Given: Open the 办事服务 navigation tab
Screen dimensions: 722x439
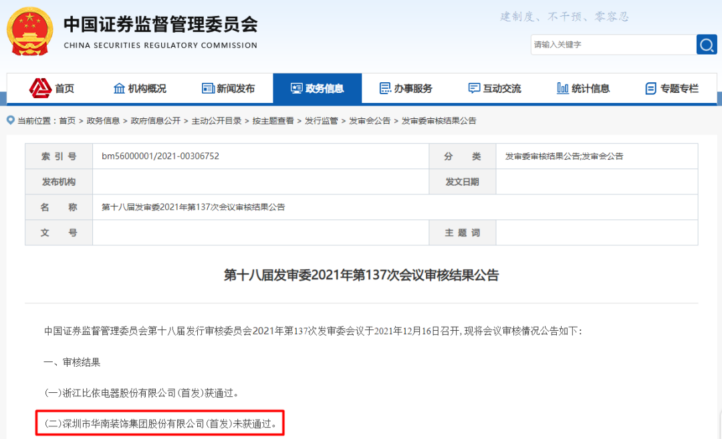Looking at the screenshot, I should [406, 88].
